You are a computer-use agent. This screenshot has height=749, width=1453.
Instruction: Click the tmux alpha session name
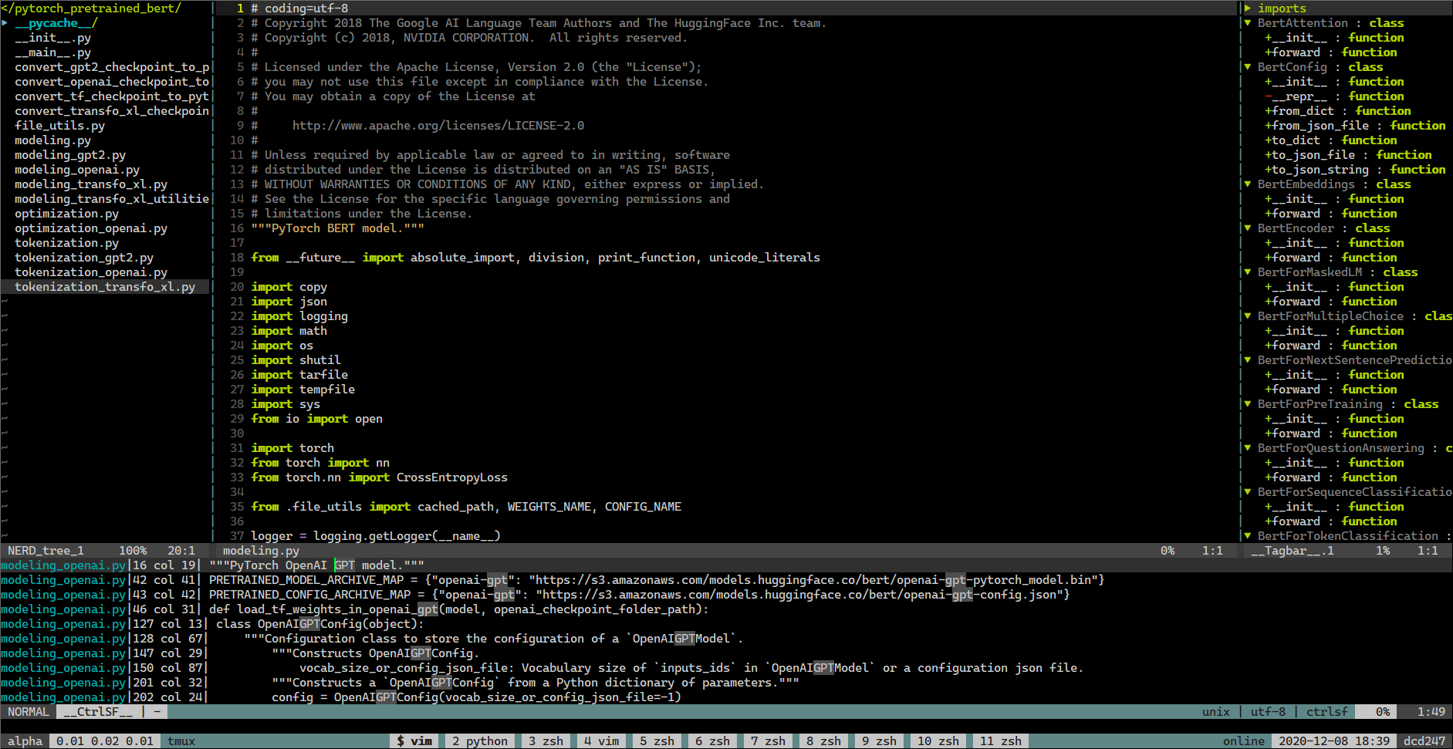(x=25, y=741)
